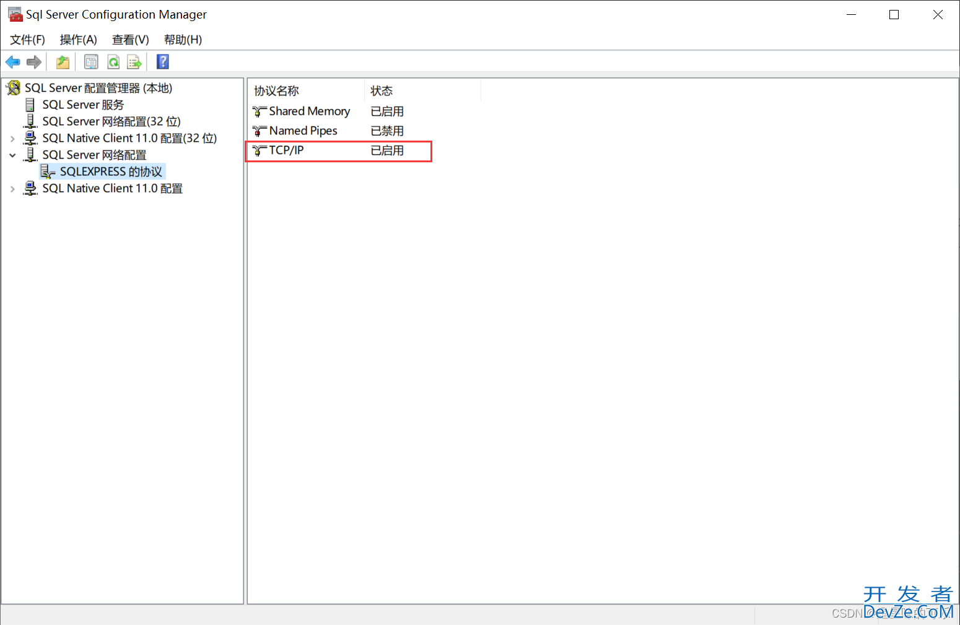Expand the SQL Native Client 11.0 配置 node
The width and height of the screenshot is (960, 625).
(x=12, y=189)
